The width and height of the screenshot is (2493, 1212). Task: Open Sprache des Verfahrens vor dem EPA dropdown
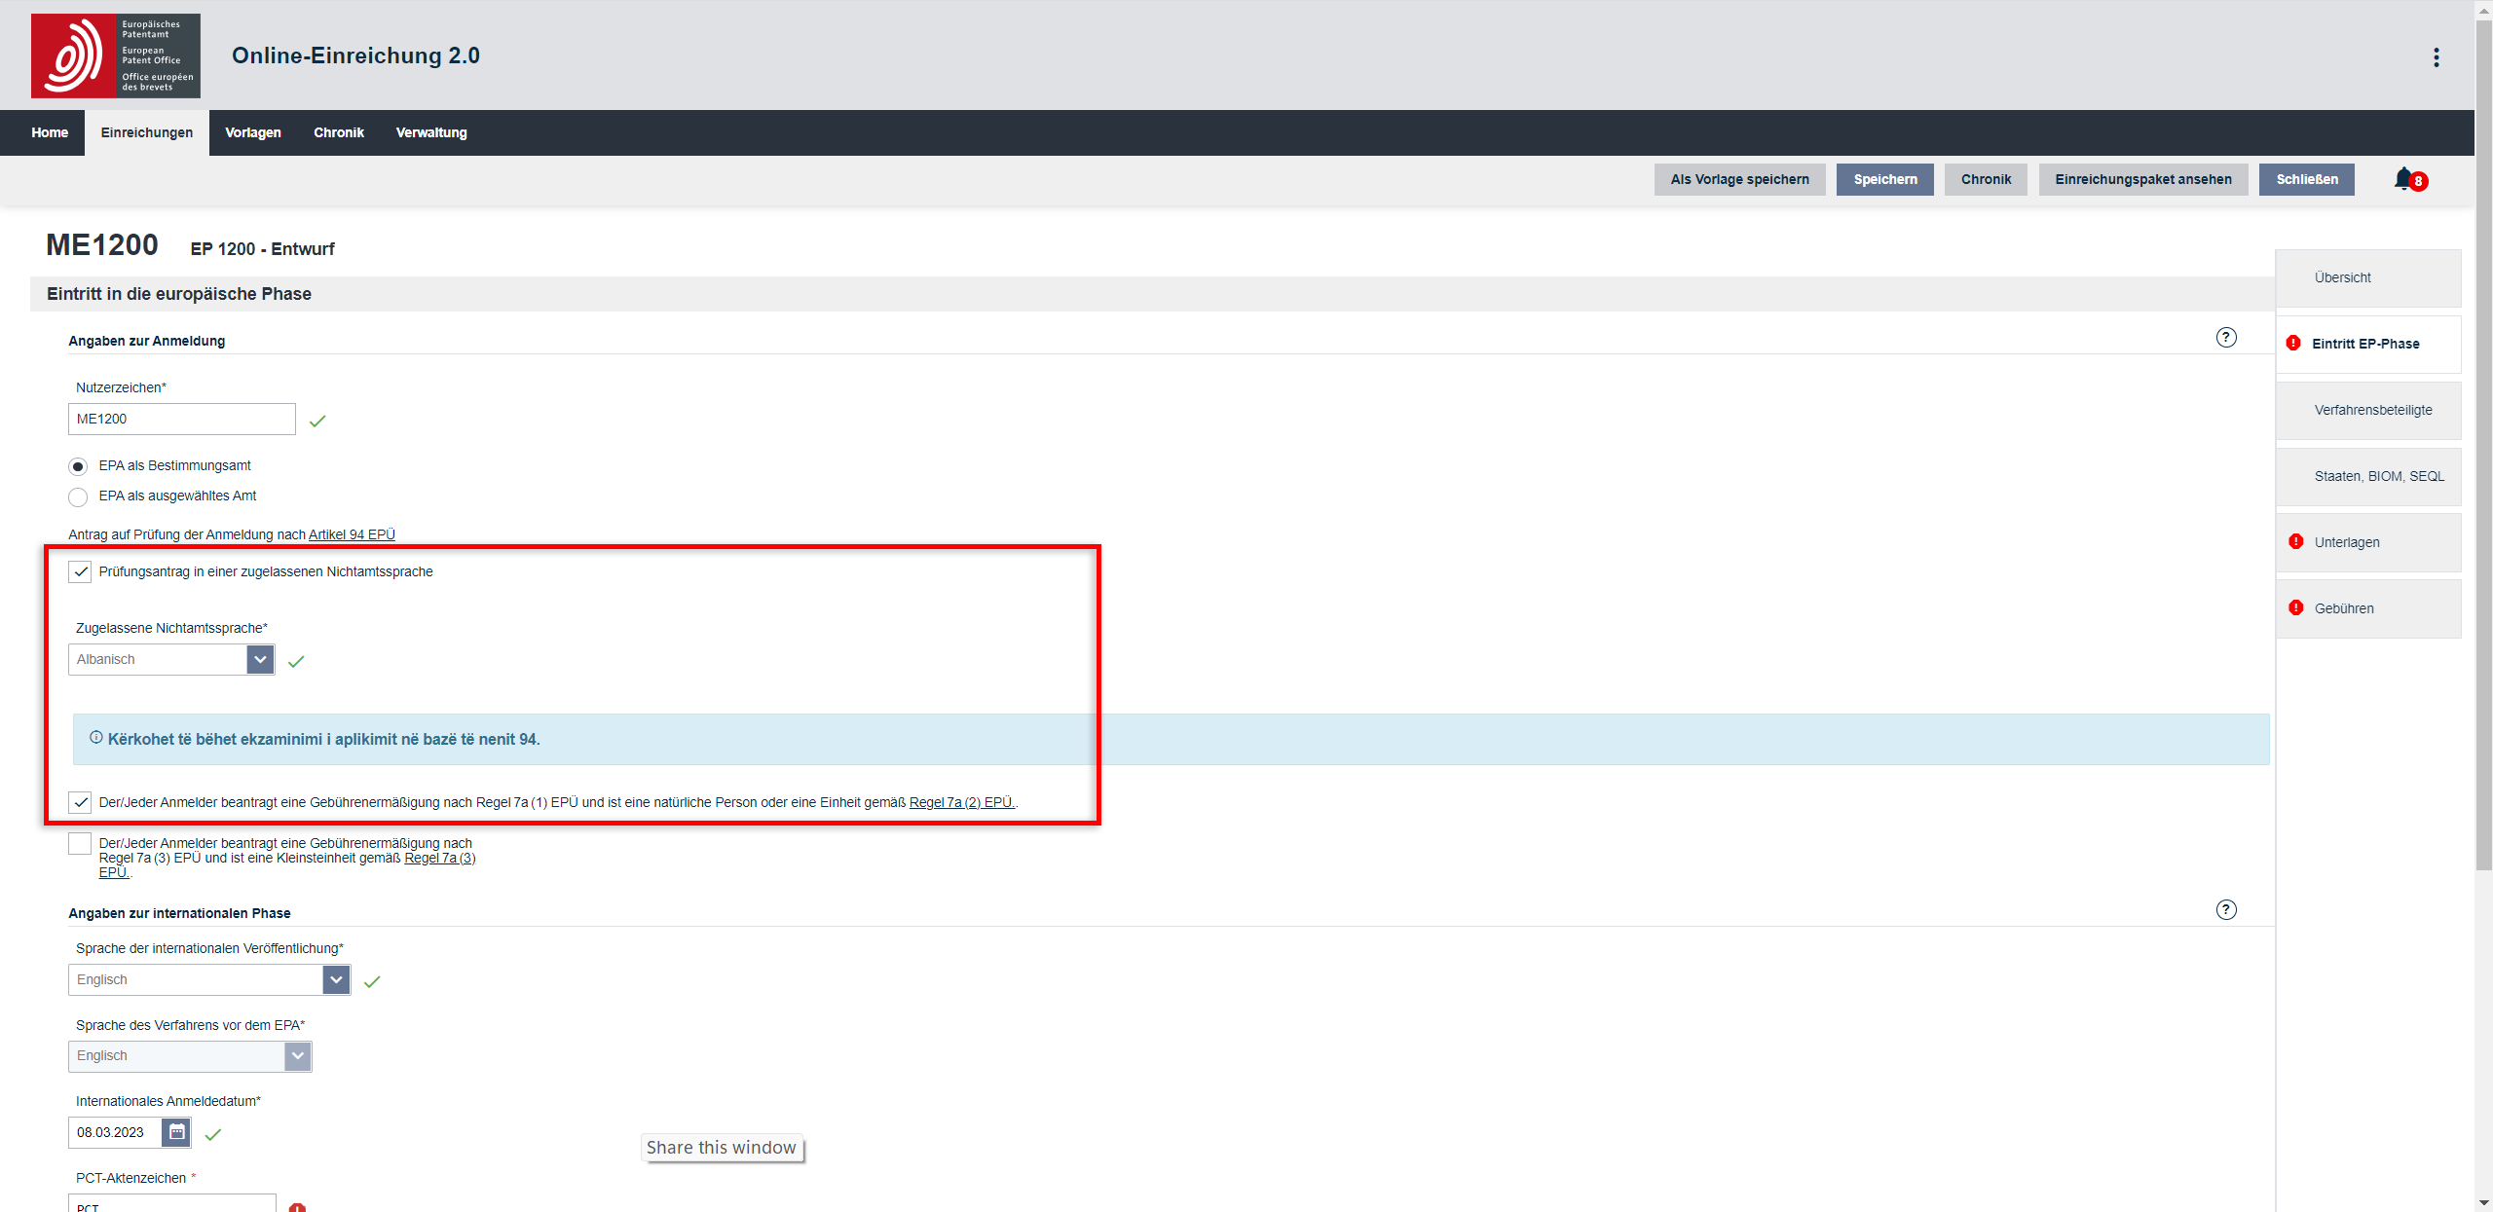tap(298, 1056)
